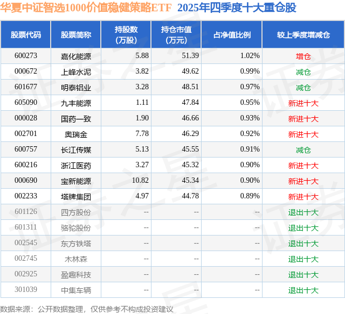Screen dimensions: 345x314
Task: Select stock code 601677
Action: tap(26, 87)
